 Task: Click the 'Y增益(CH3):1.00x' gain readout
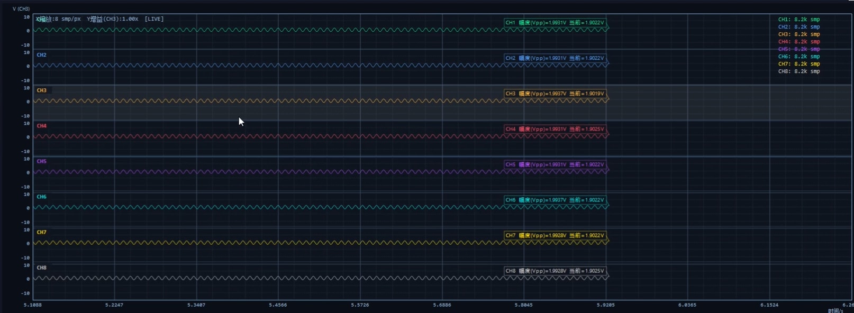(113, 19)
